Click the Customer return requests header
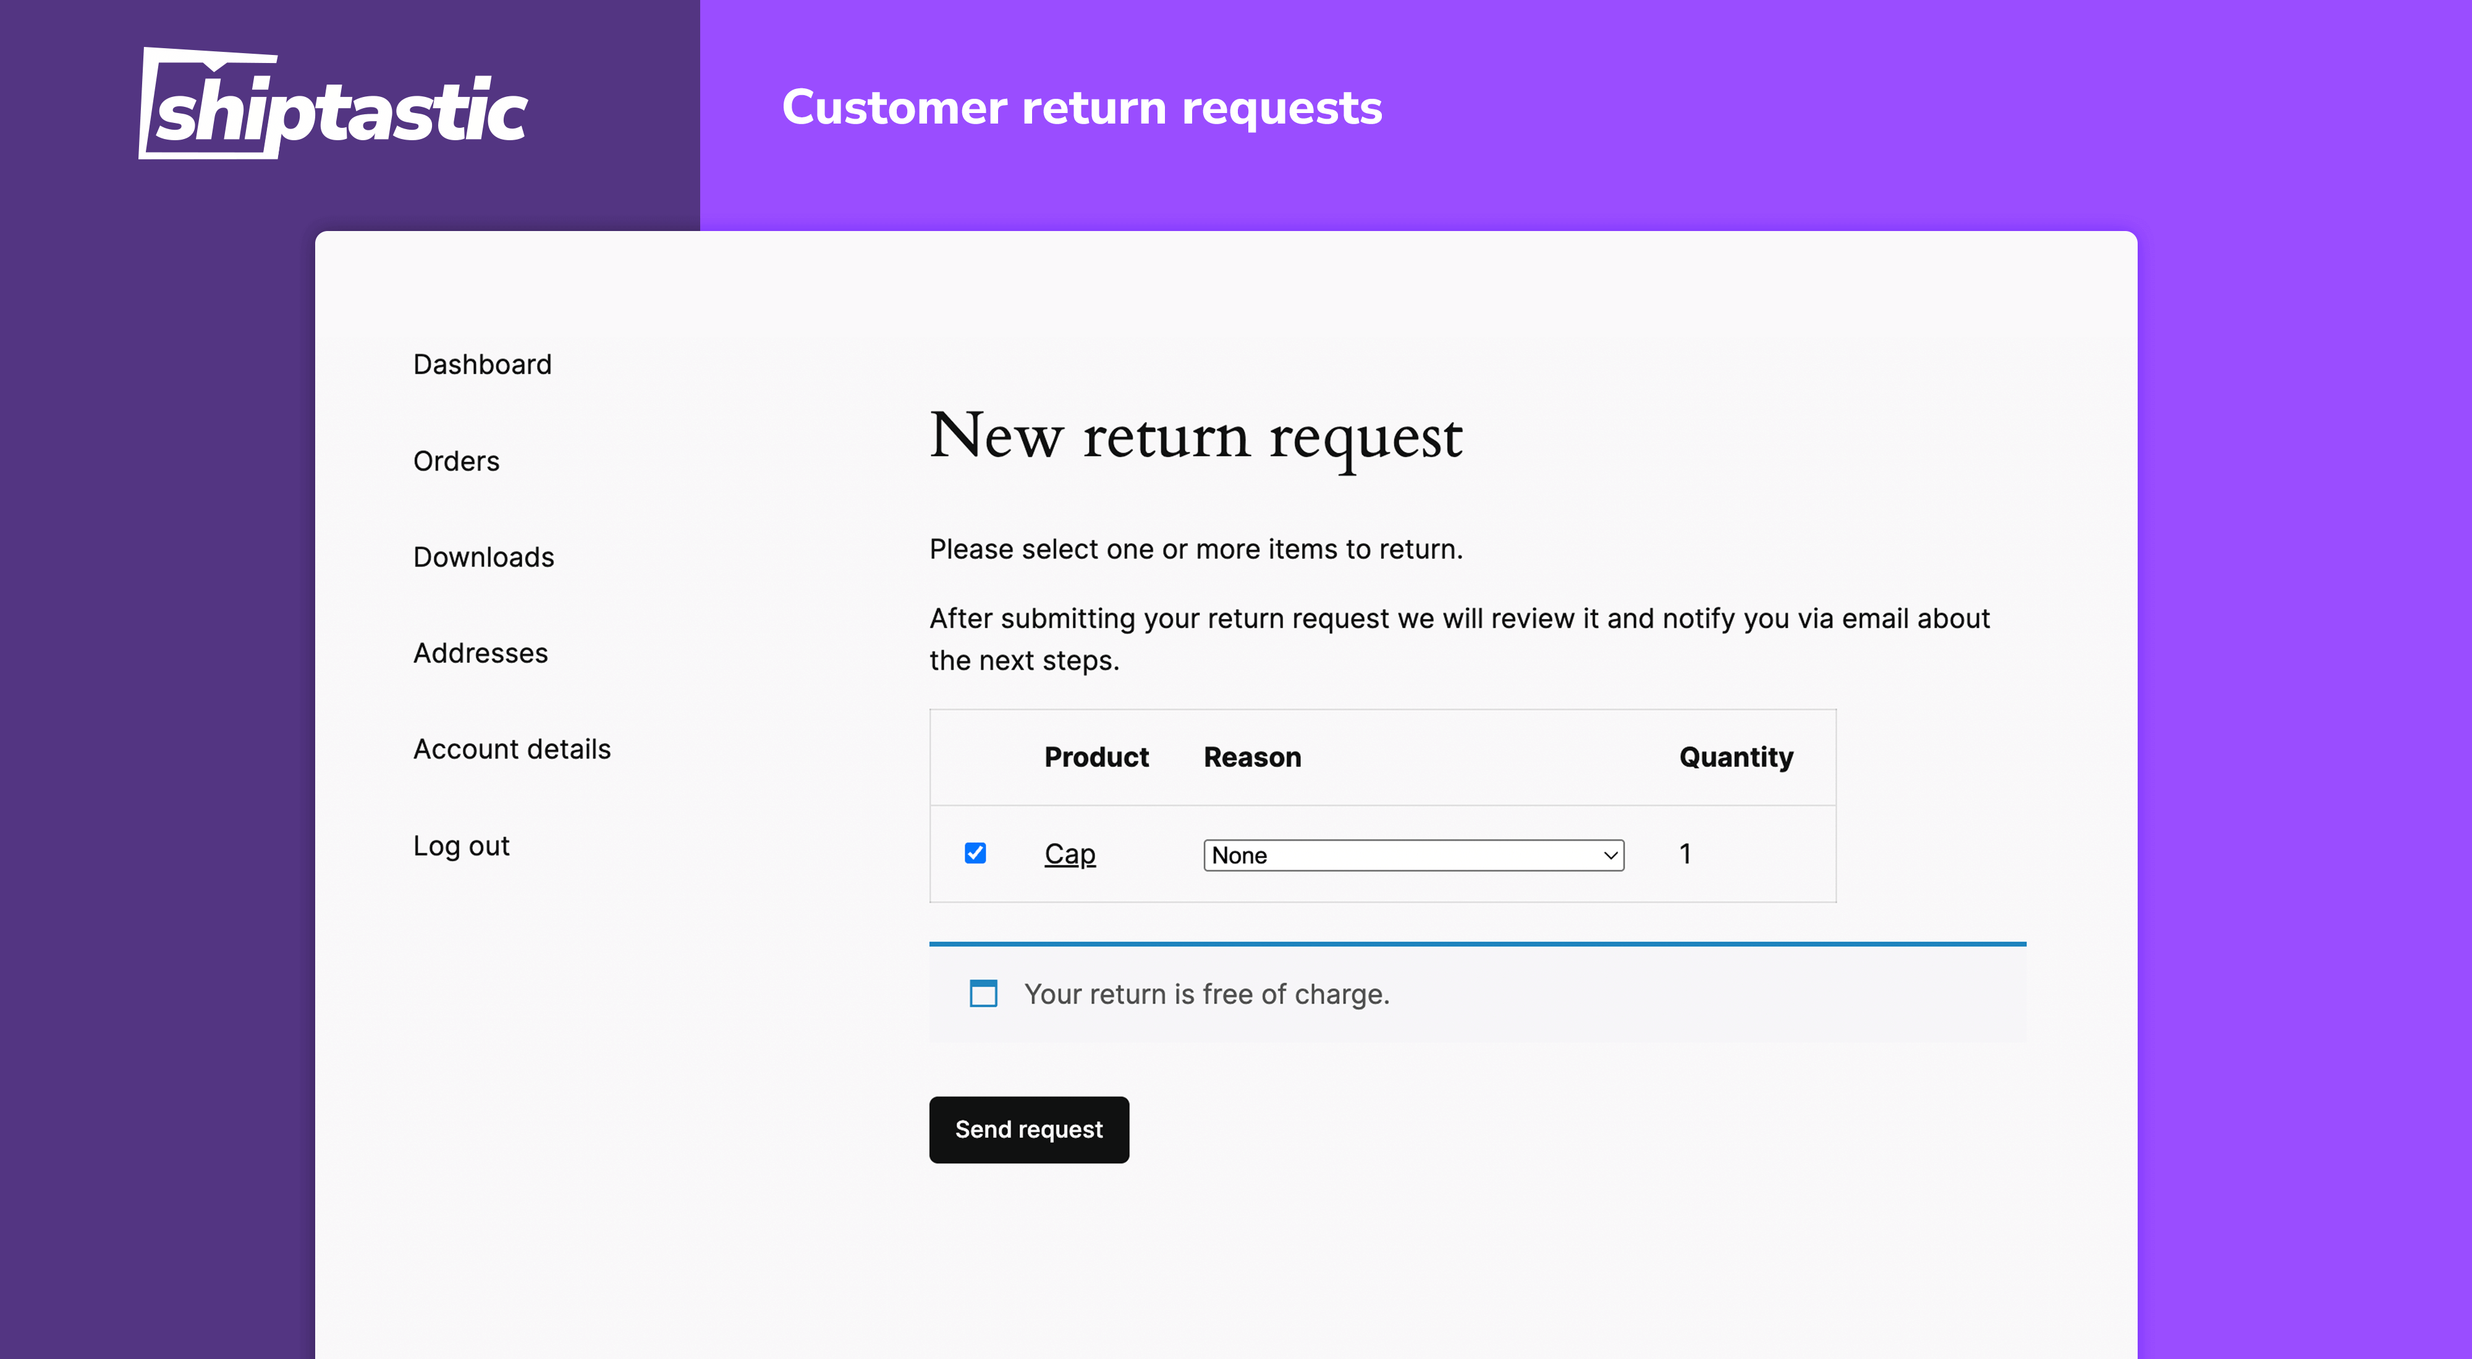 [1083, 107]
